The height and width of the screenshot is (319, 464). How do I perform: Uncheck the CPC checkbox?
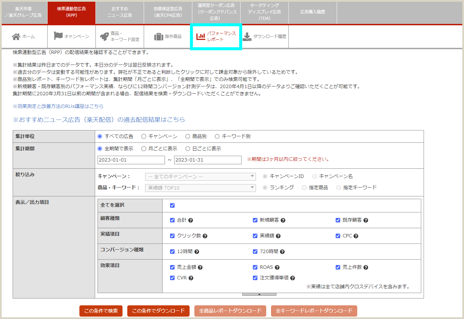point(338,236)
